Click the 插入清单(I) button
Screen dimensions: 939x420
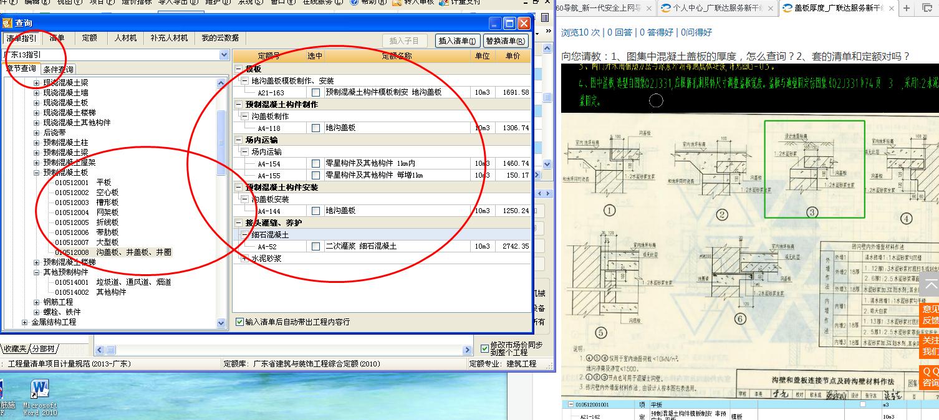tap(458, 41)
